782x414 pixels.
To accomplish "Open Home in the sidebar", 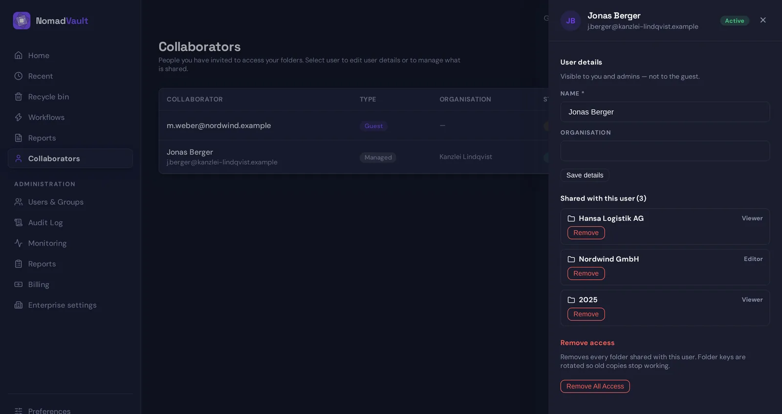I will pyautogui.click(x=70, y=55).
